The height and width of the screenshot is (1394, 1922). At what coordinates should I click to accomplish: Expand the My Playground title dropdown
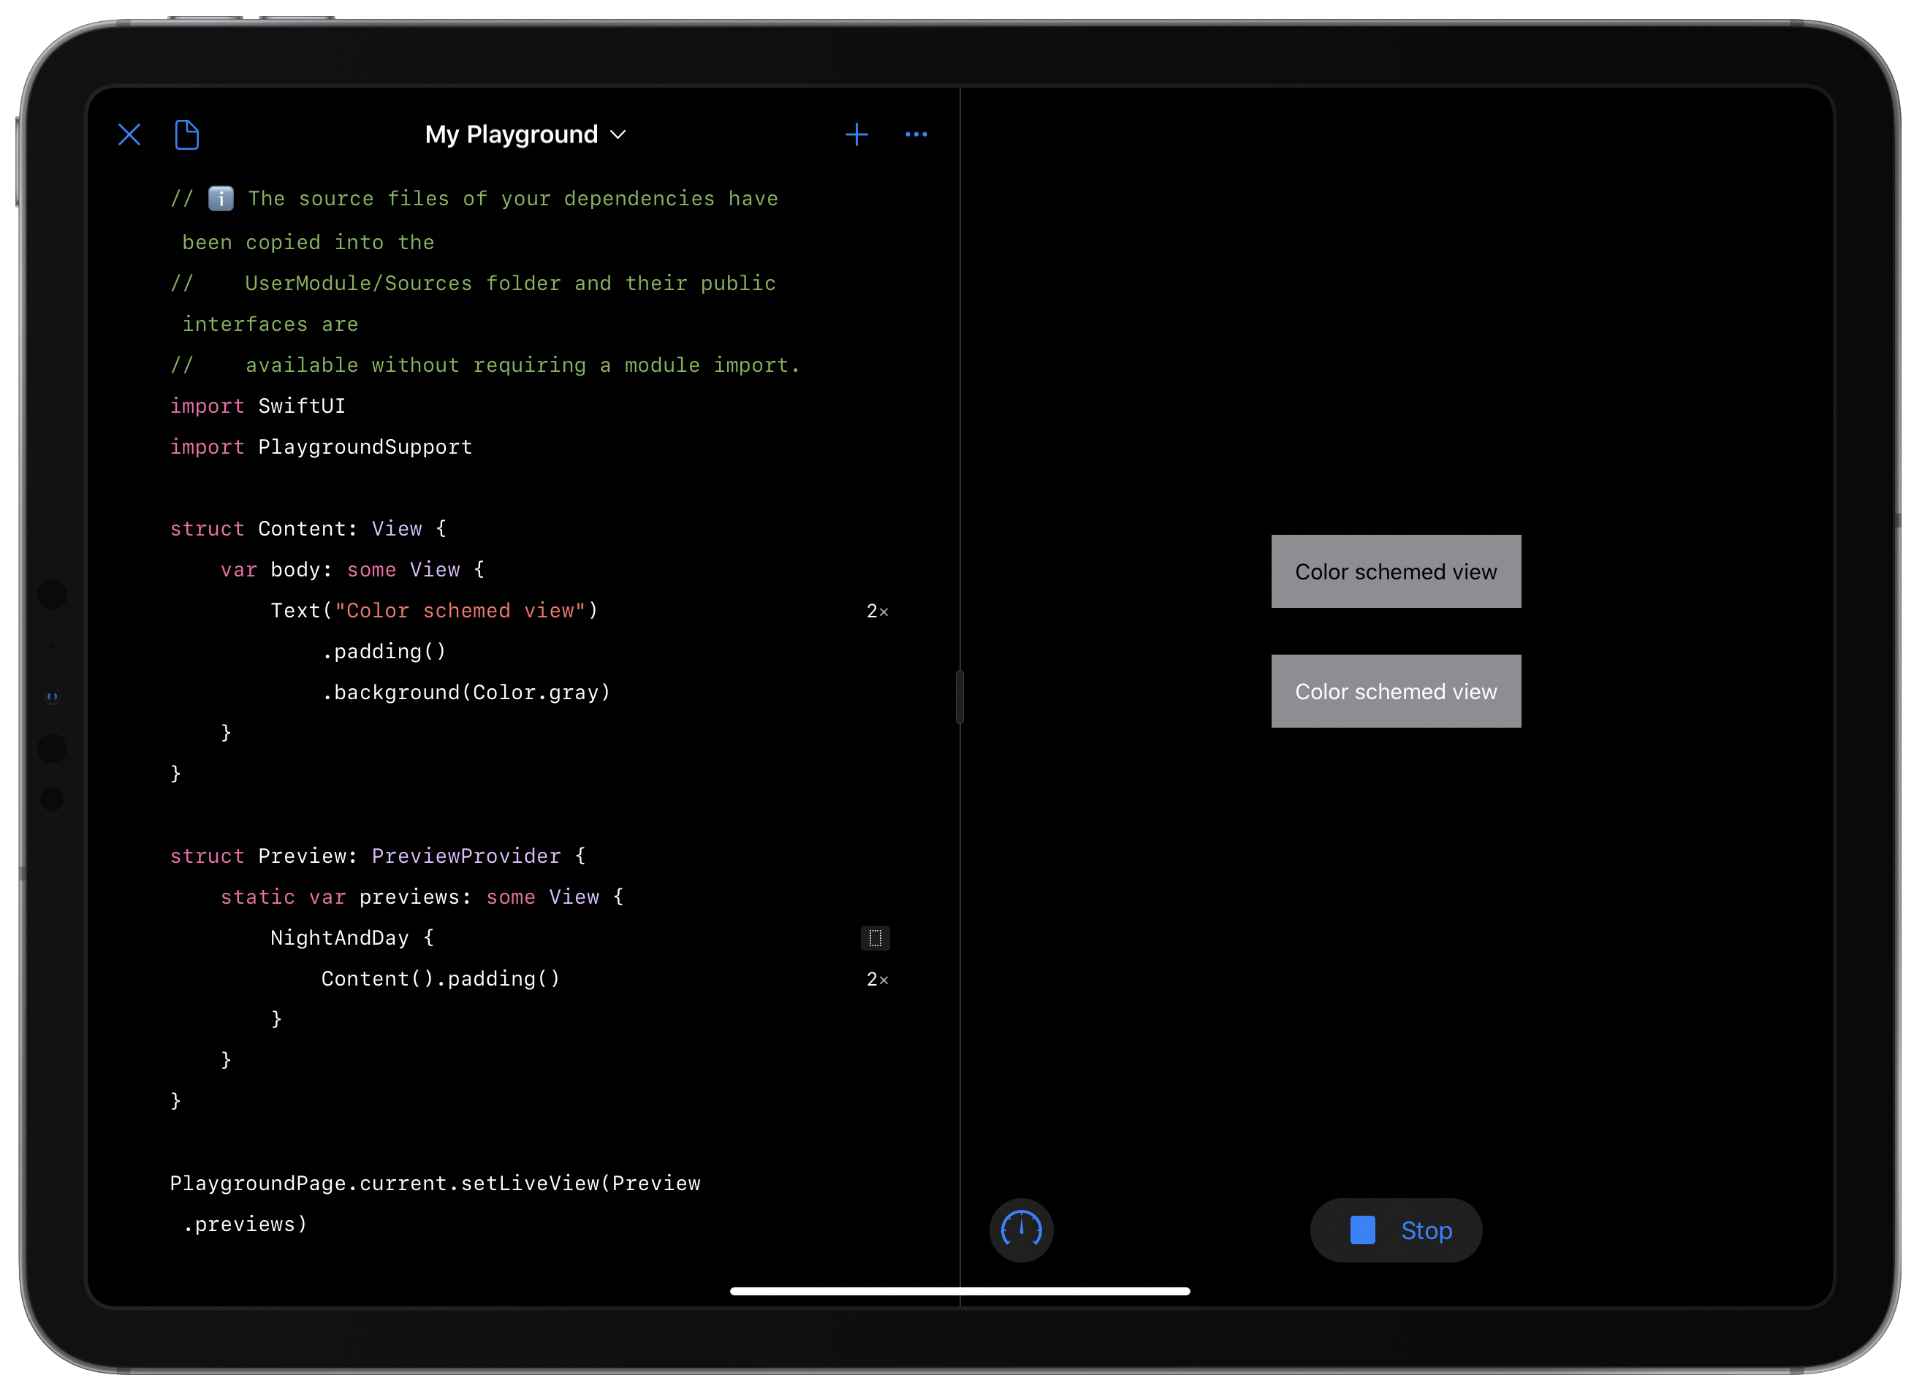click(x=512, y=134)
